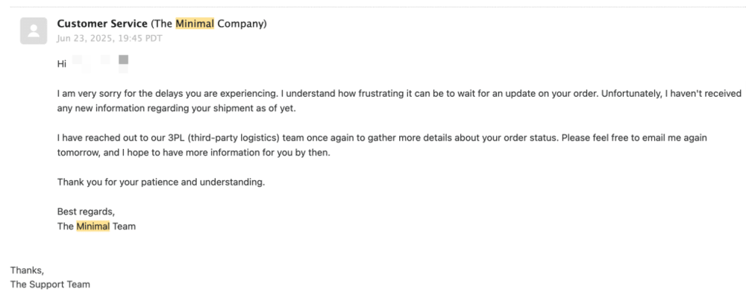Image resolution: width=746 pixels, height=298 pixels.
Task: Open the Customer Service sender name
Action: 102,24
